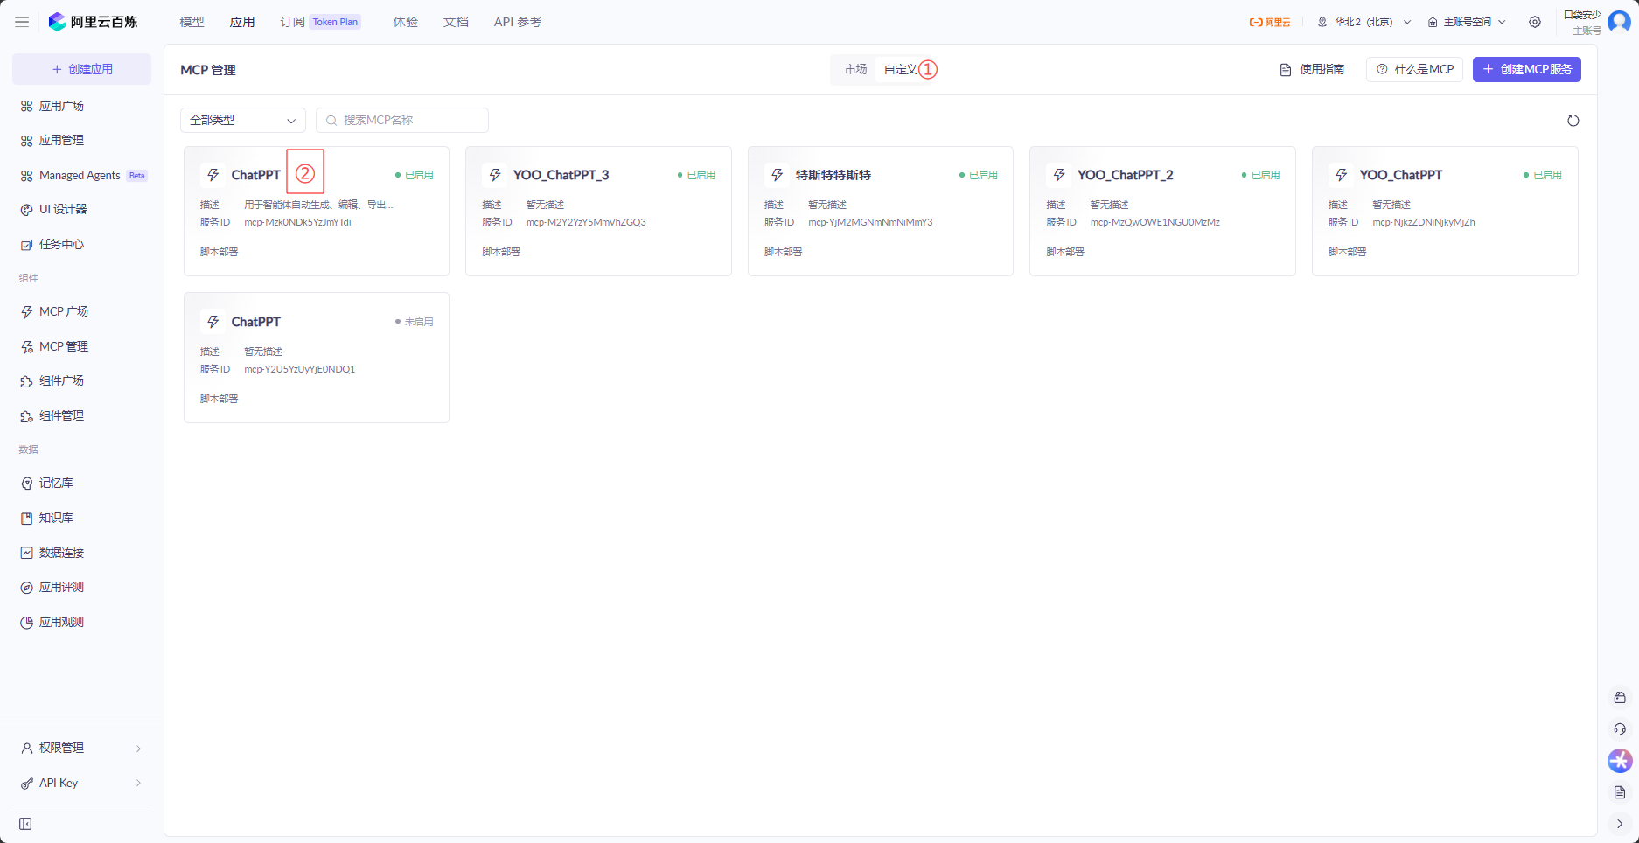
Task: Click the 知识库 book icon
Action: pos(26,519)
